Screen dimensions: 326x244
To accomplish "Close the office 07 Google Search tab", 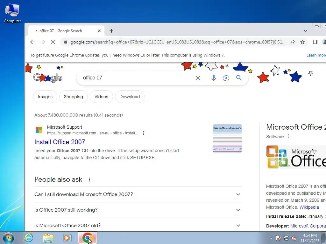I will (x=99, y=31).
